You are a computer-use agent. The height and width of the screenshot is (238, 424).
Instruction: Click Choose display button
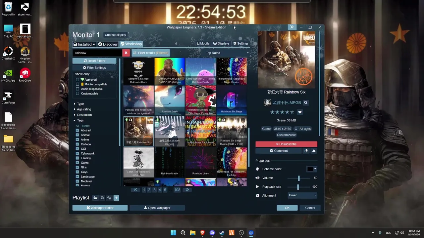pyautogui.click(x=115, y=35)
